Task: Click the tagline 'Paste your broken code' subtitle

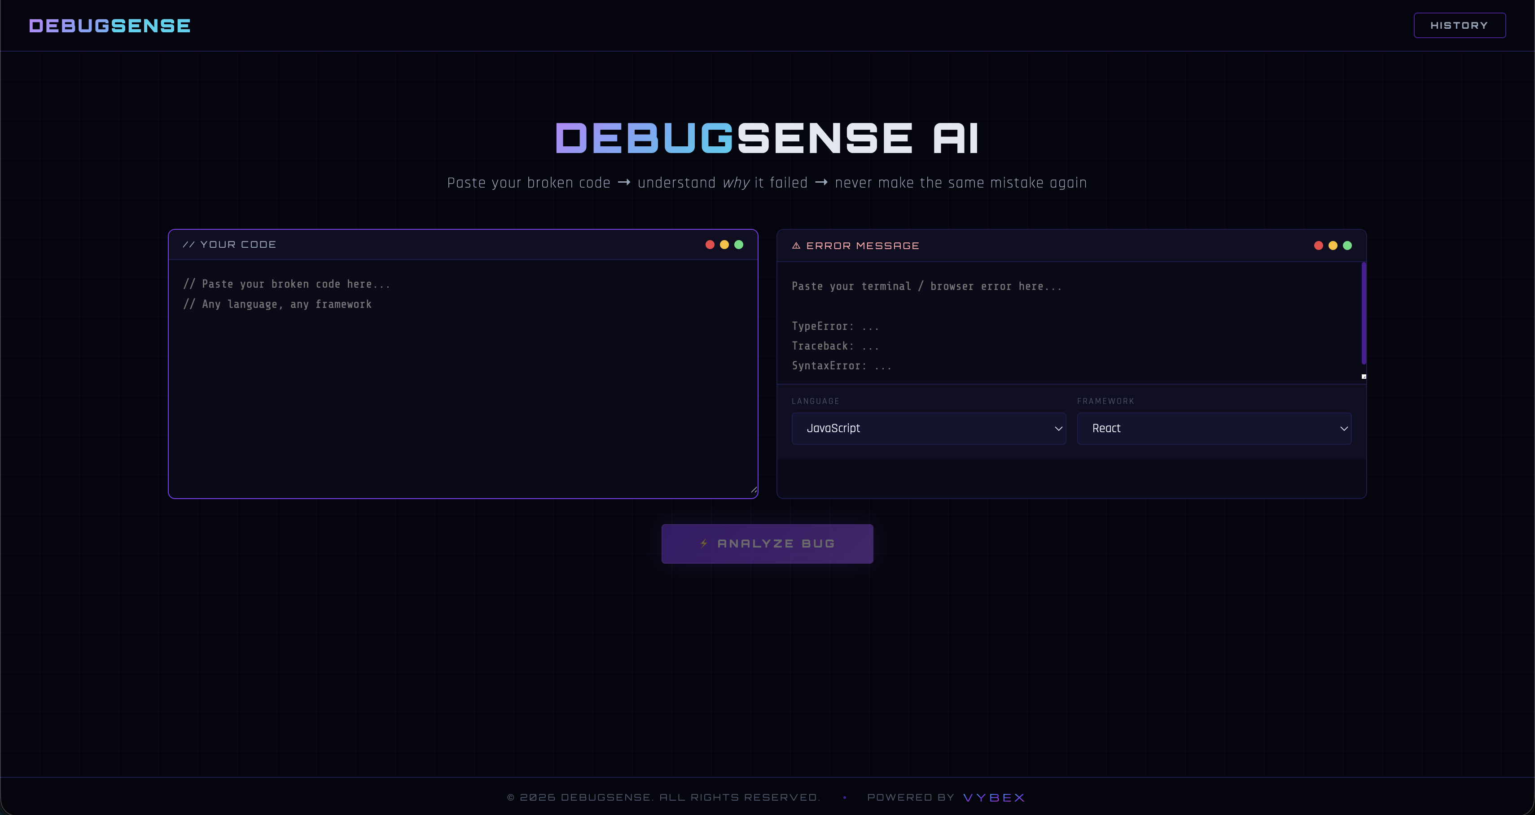Action: click(x=767, y=182)
